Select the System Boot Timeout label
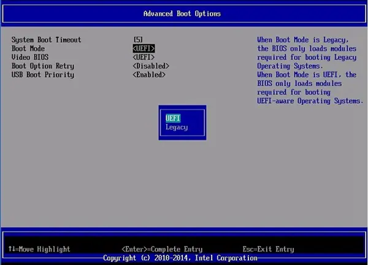The width and height of the screenshot is (368, 265). tap(46, 40)
